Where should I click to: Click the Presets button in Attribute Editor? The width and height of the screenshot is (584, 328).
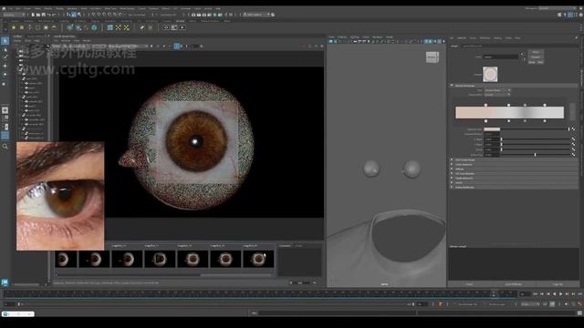[536, 56]
